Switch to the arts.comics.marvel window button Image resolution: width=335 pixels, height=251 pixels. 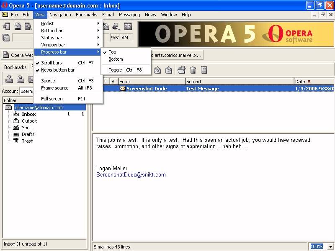tap(177, 55)
